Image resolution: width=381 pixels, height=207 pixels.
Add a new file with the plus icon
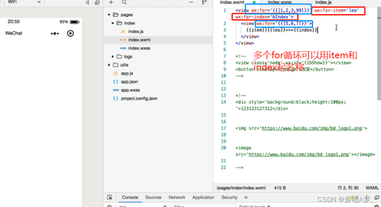click(111, 2)
